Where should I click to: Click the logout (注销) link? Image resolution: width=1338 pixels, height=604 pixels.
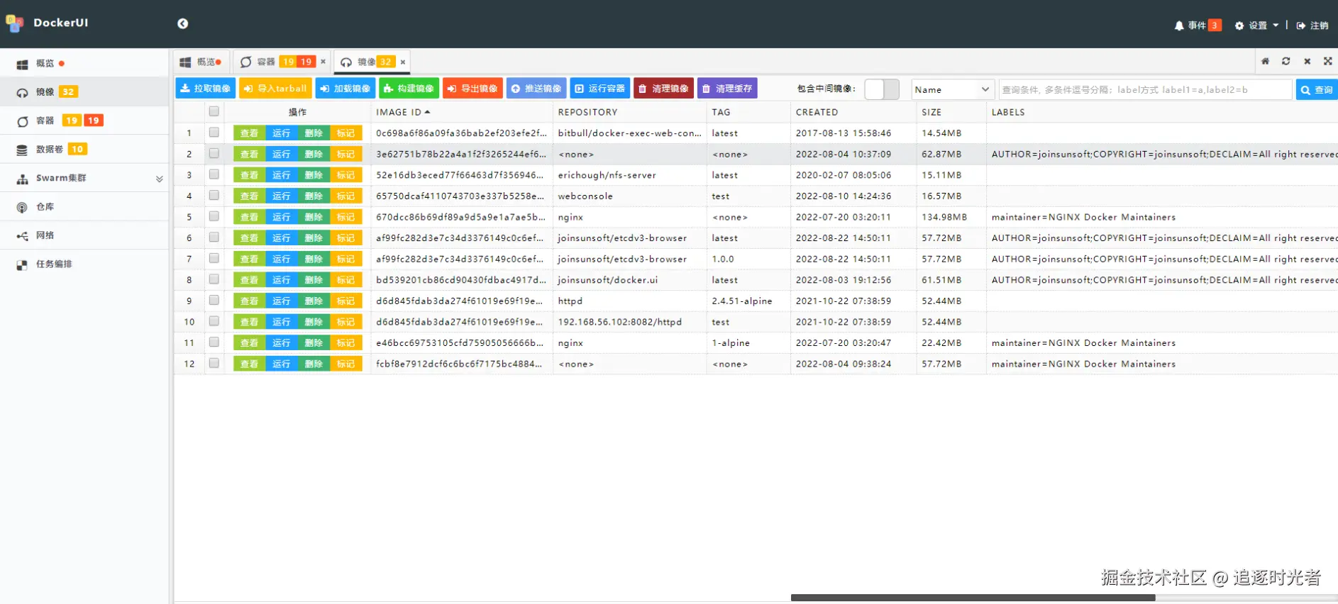(1312, 26)
